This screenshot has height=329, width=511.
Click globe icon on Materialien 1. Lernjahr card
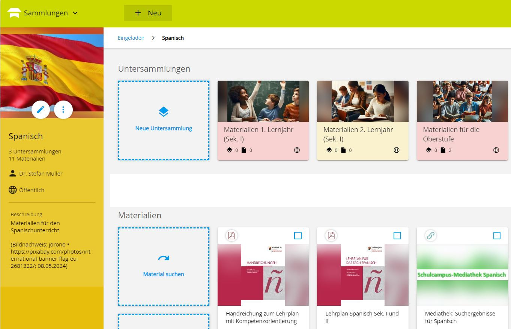pyautogui.click(x=297, y=150)
